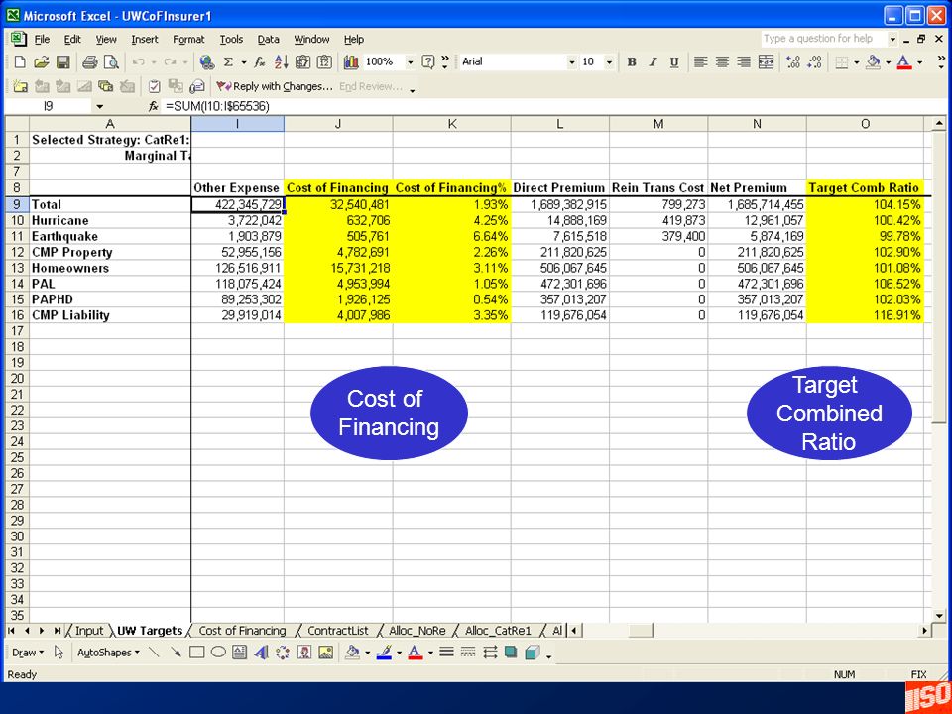The height and width of the screenshot is (714, 952).
Task: Align text right in the cell
Action: (x=743, y=61)
